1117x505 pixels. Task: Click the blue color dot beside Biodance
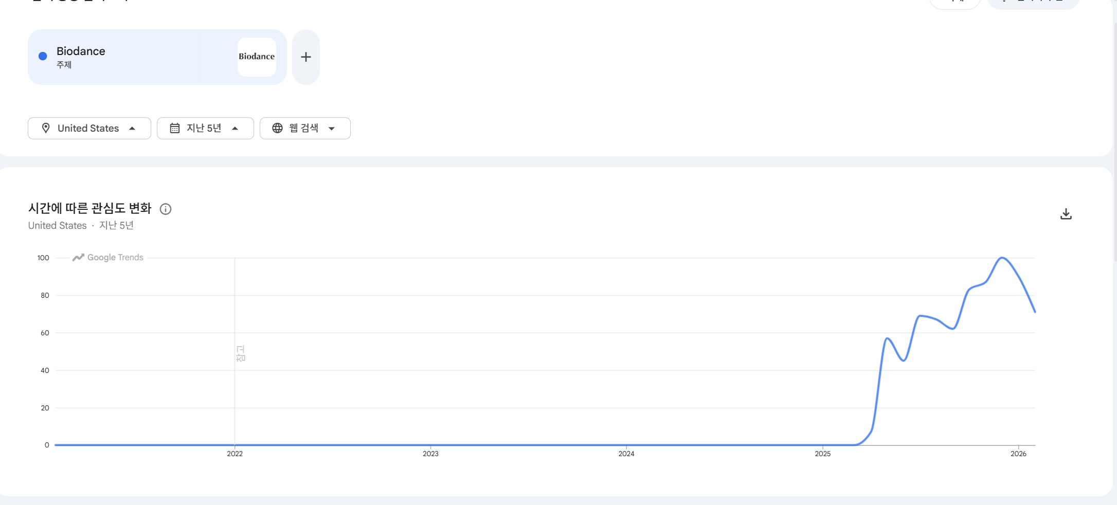coord(43,56)
